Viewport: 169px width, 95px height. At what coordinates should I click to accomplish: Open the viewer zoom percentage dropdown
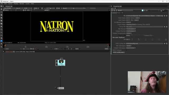coord(36,8)
